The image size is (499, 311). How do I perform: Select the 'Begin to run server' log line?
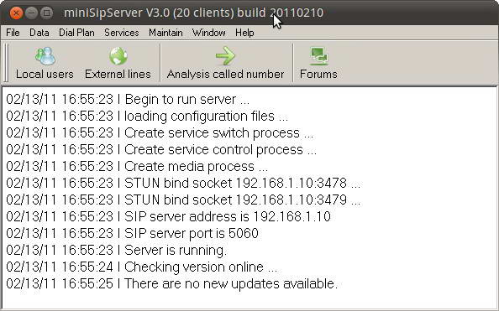click(x=128, y=100)
